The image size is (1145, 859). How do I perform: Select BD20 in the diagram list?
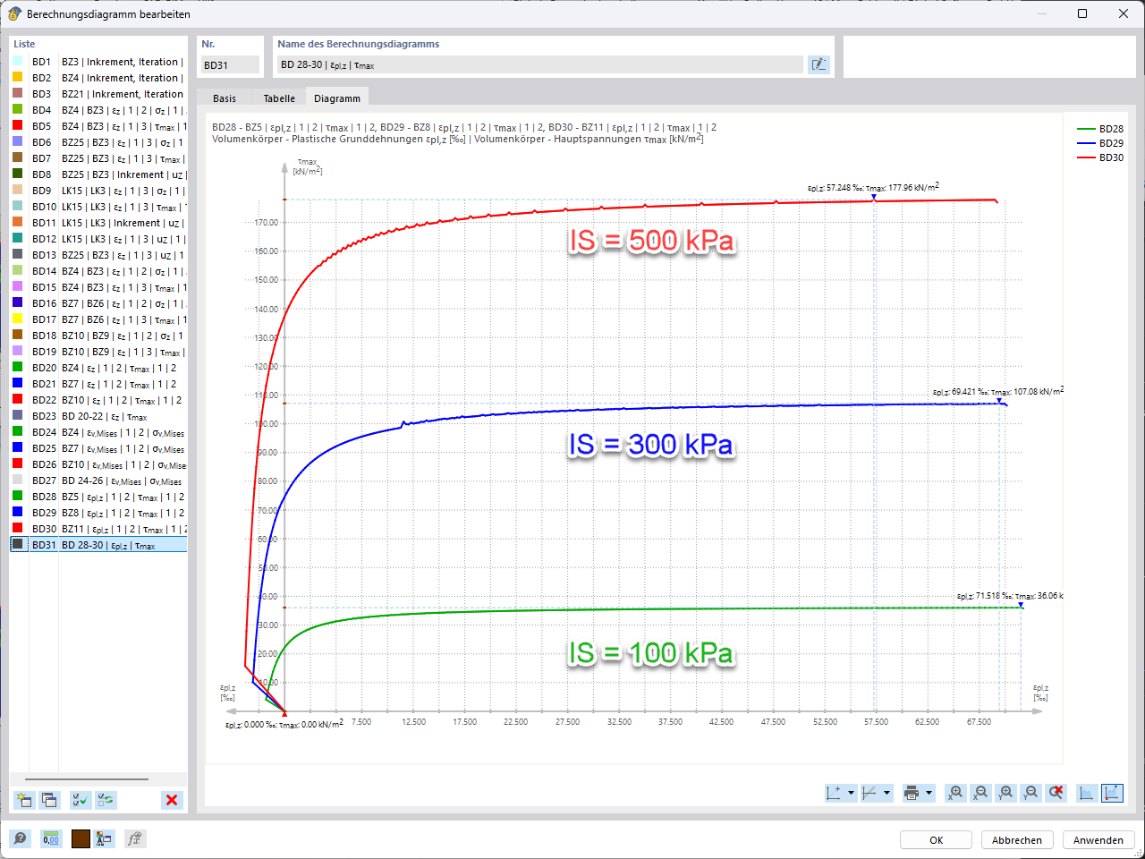[x=98, y=368]
